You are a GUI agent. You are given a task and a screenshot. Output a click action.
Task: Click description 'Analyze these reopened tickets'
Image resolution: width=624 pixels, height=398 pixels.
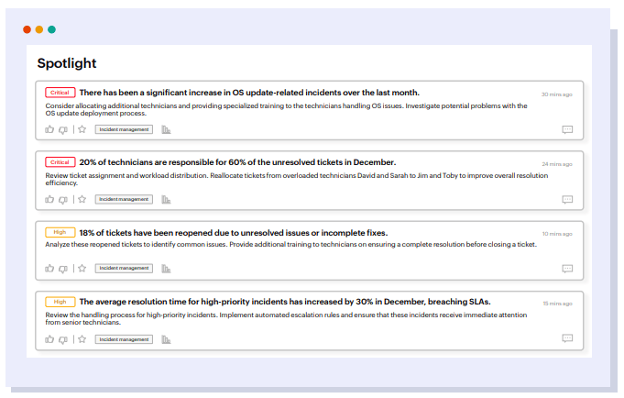coord(290,244)
